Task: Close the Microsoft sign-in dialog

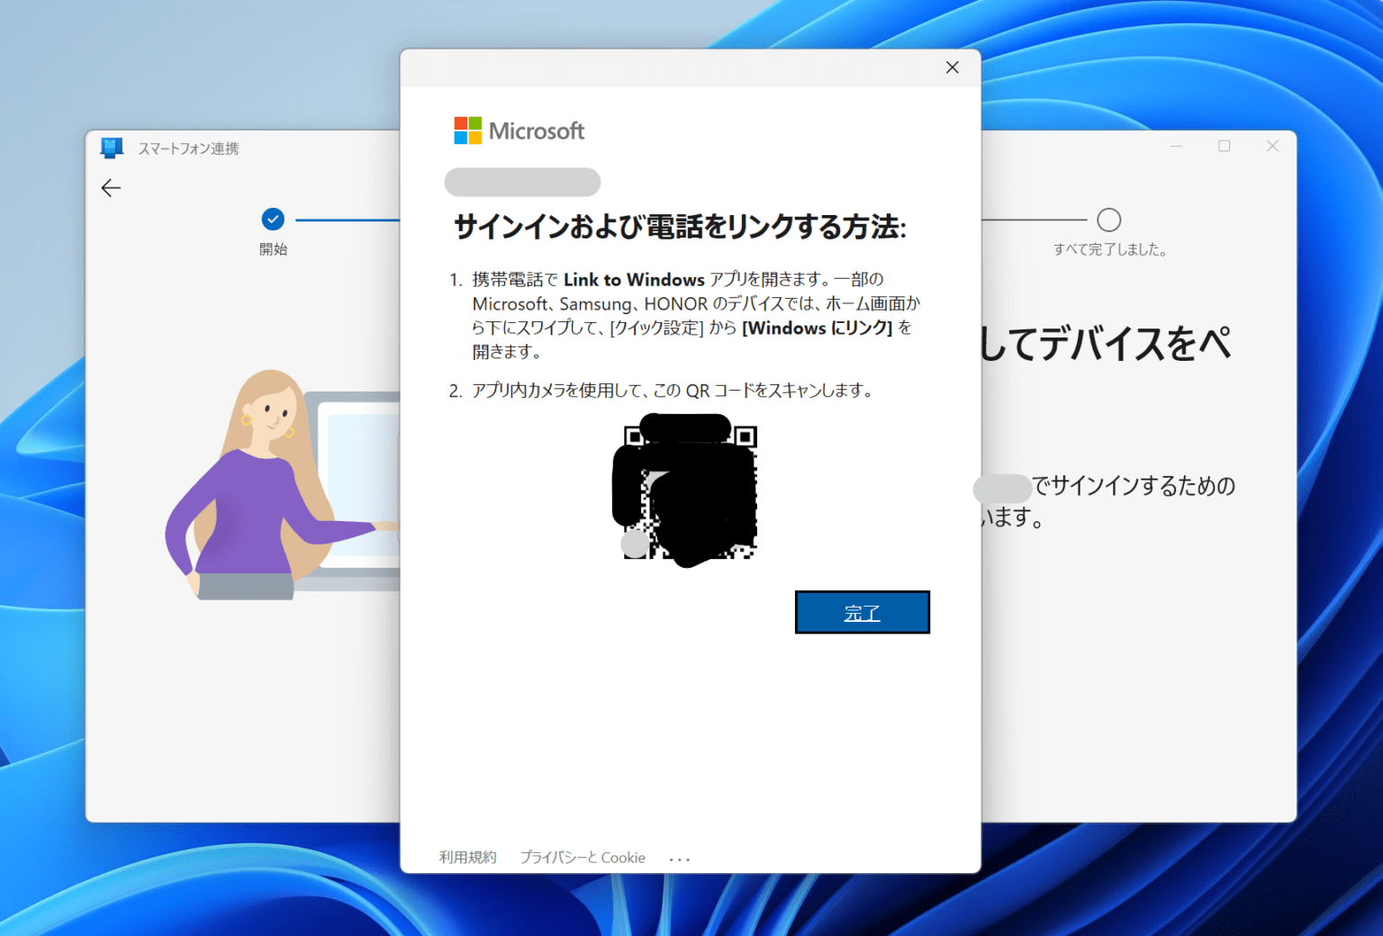Action: click(952, 67)
